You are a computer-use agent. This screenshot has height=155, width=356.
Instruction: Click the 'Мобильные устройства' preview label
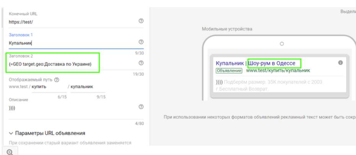click(227, 29)
